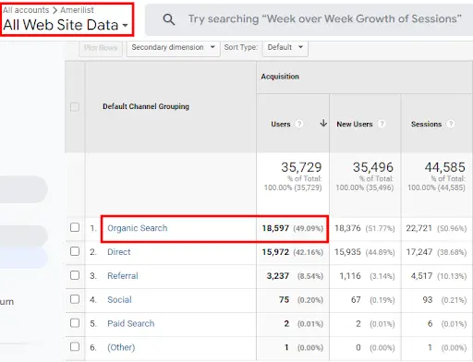
Task: Tick the Organic Search row checkbox
Action: (75, 227)
